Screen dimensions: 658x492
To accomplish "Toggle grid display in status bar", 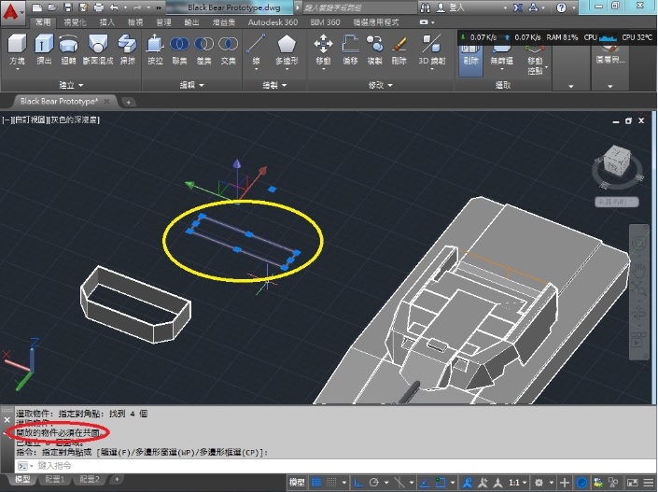I will (x=316, y=483).
